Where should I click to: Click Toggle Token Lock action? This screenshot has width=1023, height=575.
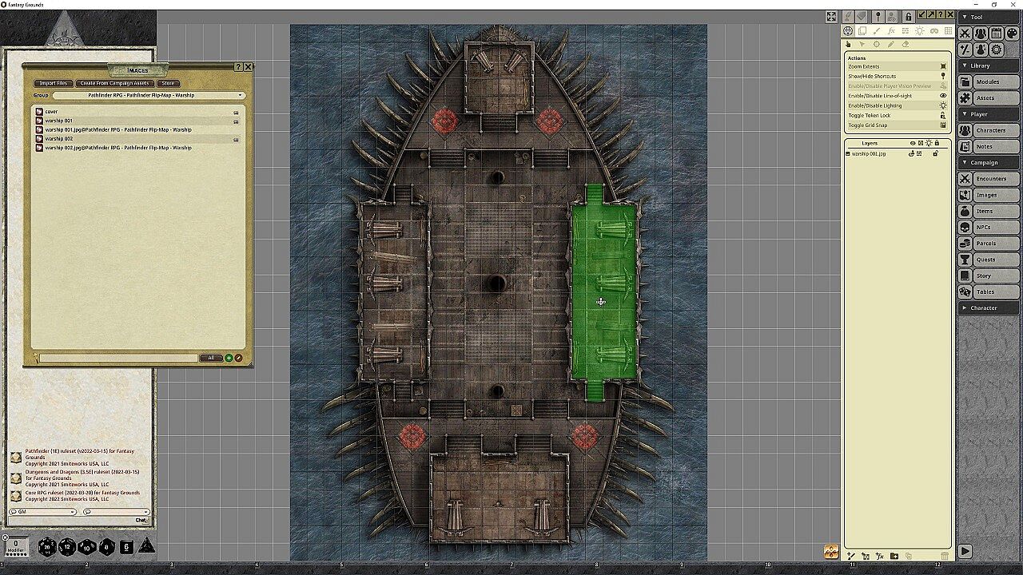tap(897, 115)
